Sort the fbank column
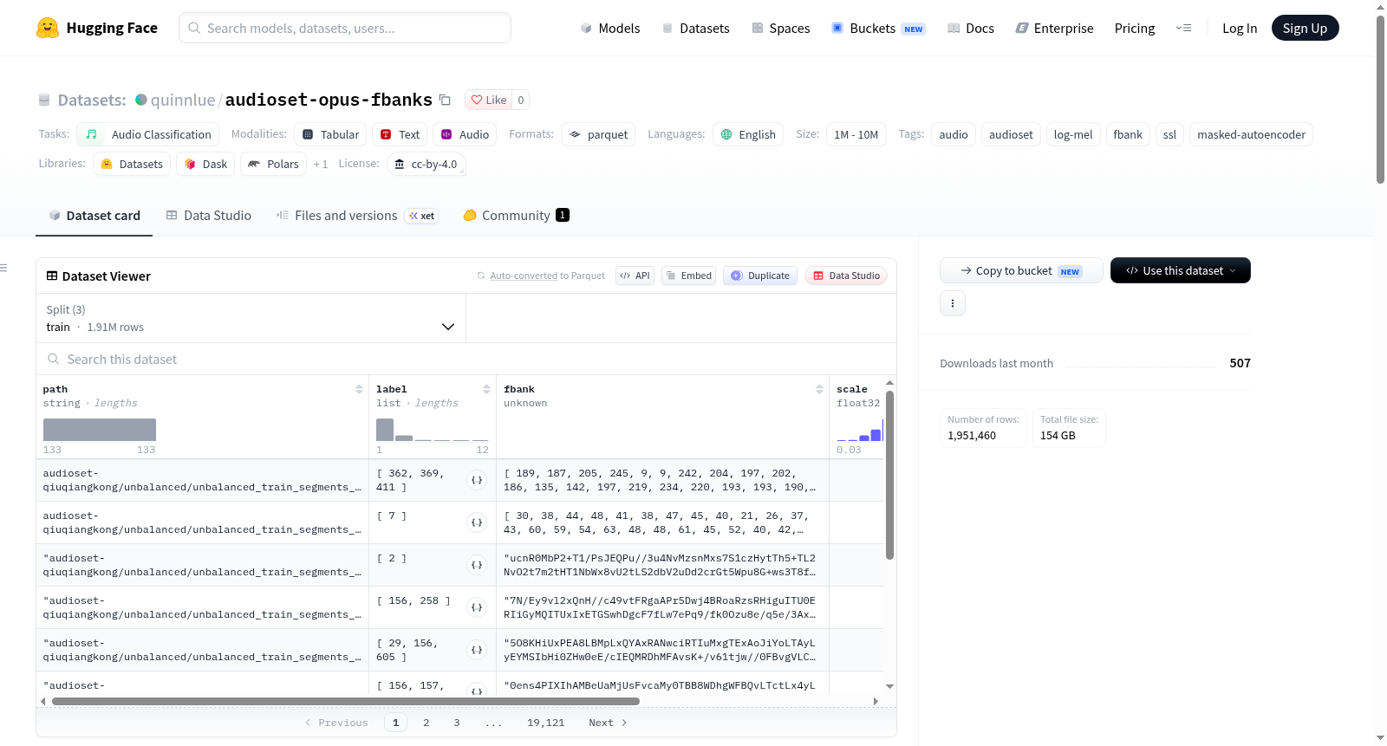 point(819,390)
